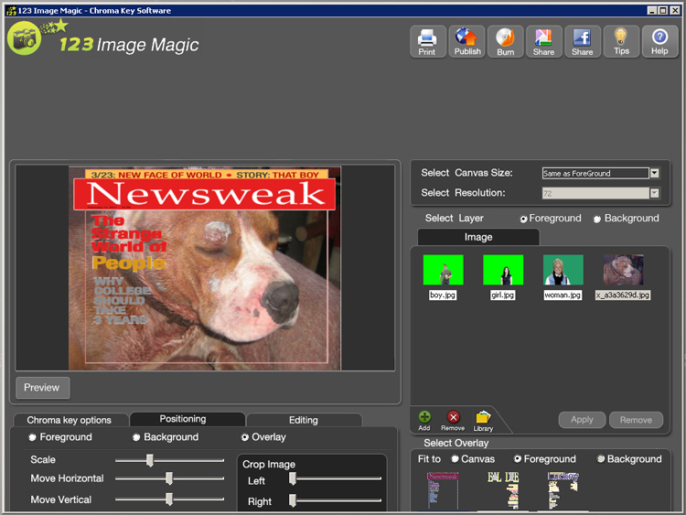The height and width of the screenshot is (515, 686).
Task: Click the Print icon in toolbar
Action: (x=427, y=41)
